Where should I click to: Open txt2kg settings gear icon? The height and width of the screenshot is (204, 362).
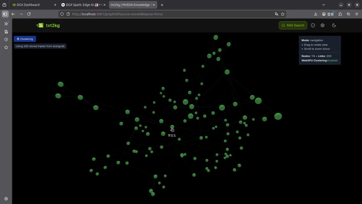tap(322, 25)
